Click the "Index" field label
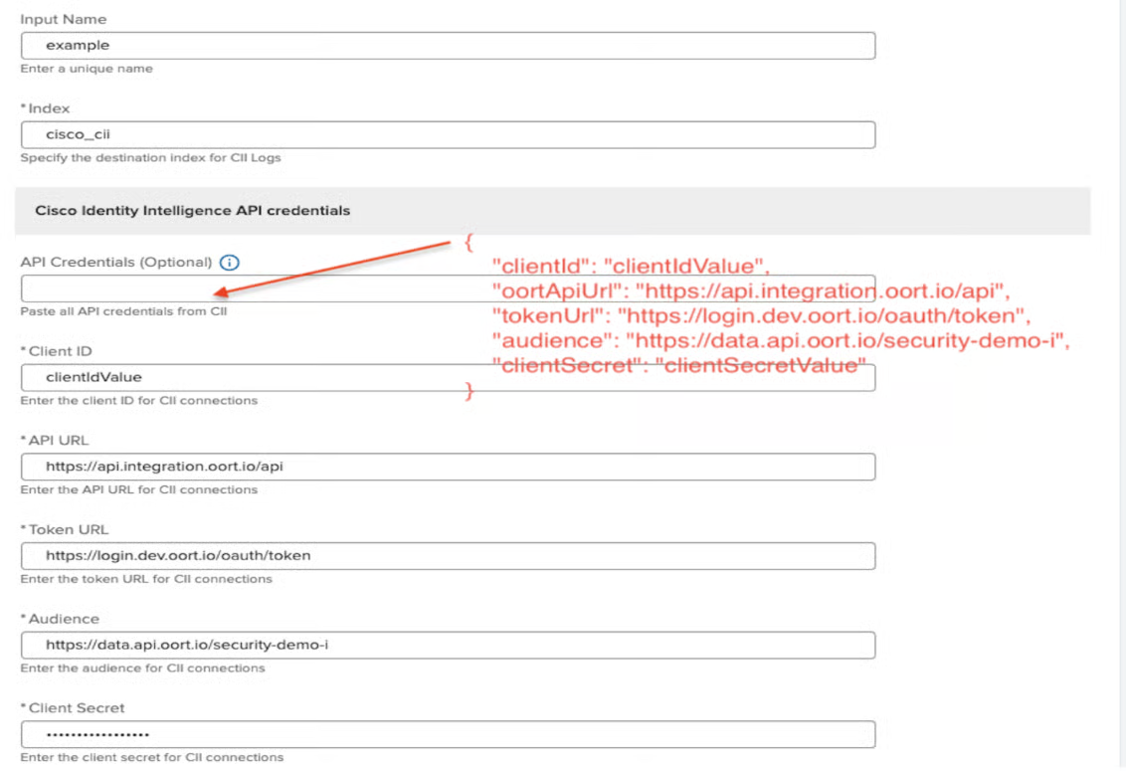1126x771 pixels. point(49,108)
